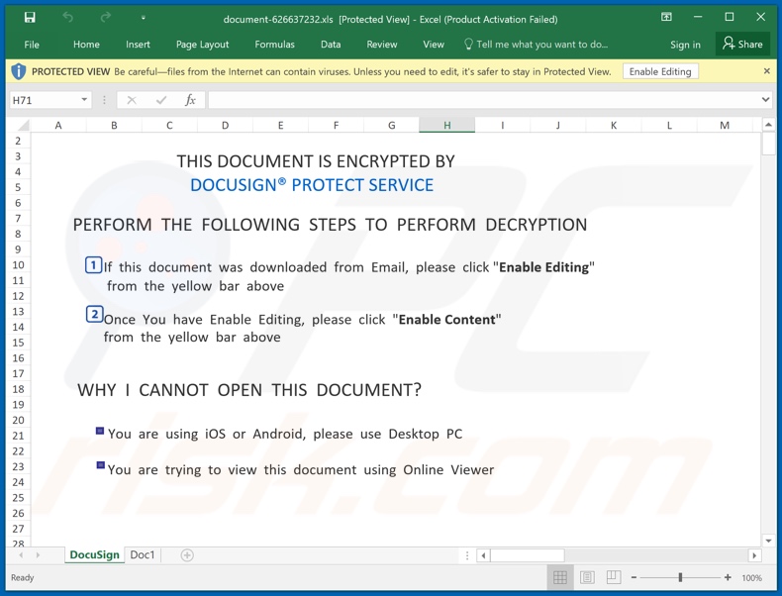782x596 pixels.
Task: Click horizontal scrollbar right arrow
Action: [754, 555]
